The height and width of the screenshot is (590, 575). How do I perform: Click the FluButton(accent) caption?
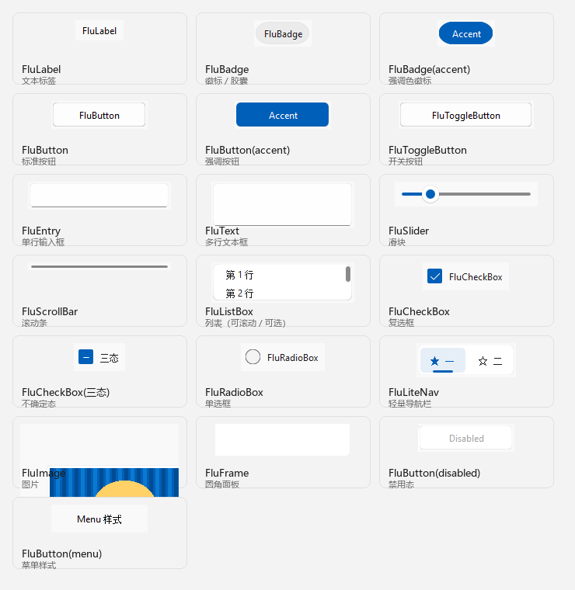(247, 150)
